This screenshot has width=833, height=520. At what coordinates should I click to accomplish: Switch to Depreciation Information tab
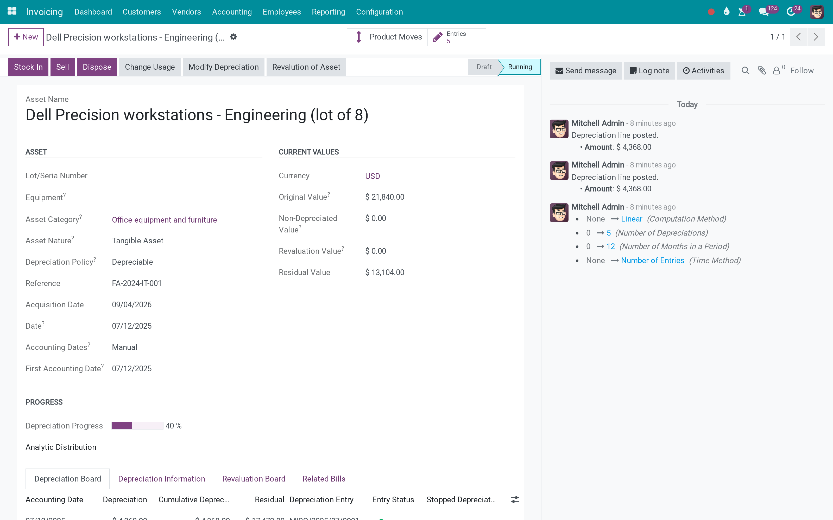161,479
